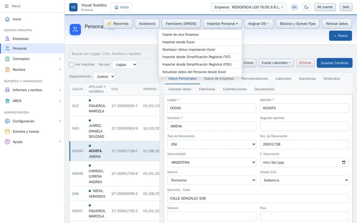Open the date picker calendar icon for F. Nacimiento
357x223 pixels.
click(344, 162)
